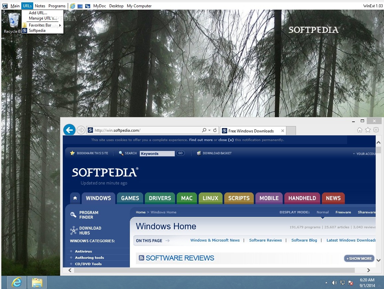384x289 pixels.
Task: Click the blue monitor icon in the WinExt bar
Action: click(80, 6)
